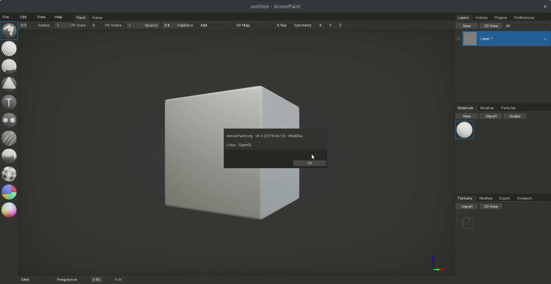Select the Brush tool icon
Screen dimensions: 551x284
pos(9,31)
